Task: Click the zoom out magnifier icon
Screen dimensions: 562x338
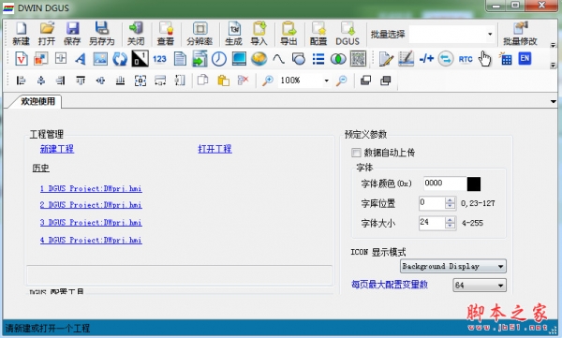Action: pos(342,81)
